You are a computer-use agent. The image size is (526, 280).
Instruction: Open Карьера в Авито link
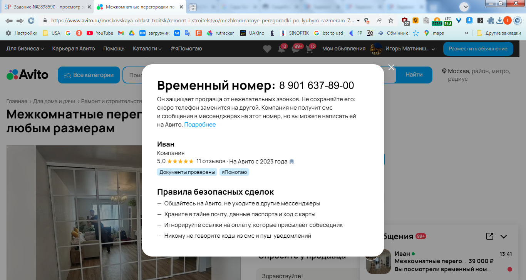(74, 48)
